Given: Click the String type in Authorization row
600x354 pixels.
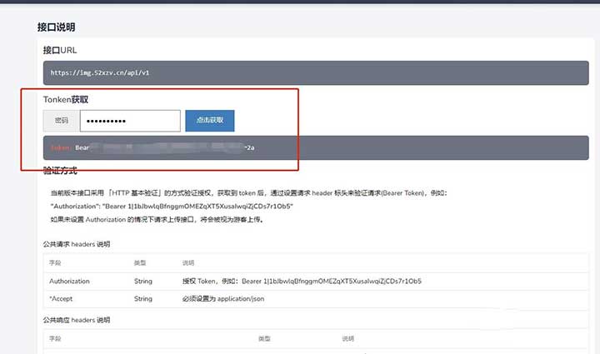Looking at the screenshot, I should coord(143,281).
